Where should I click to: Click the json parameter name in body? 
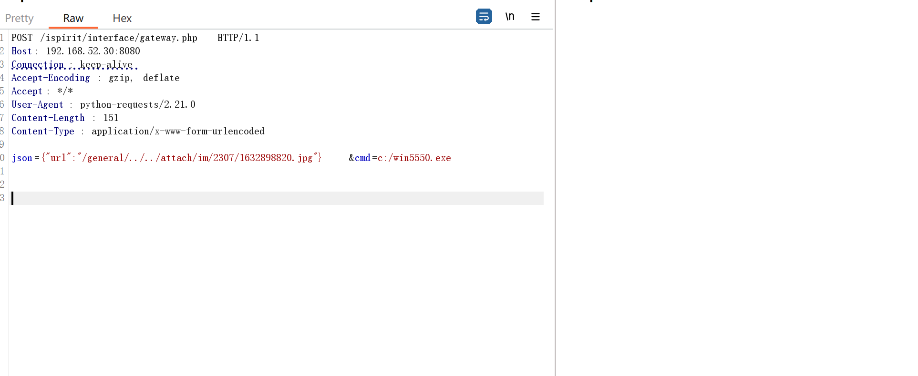22,158
